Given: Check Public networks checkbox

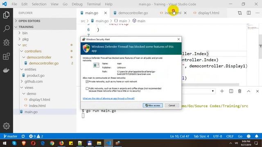Looking at the screenshot, I should coord(87,89).
